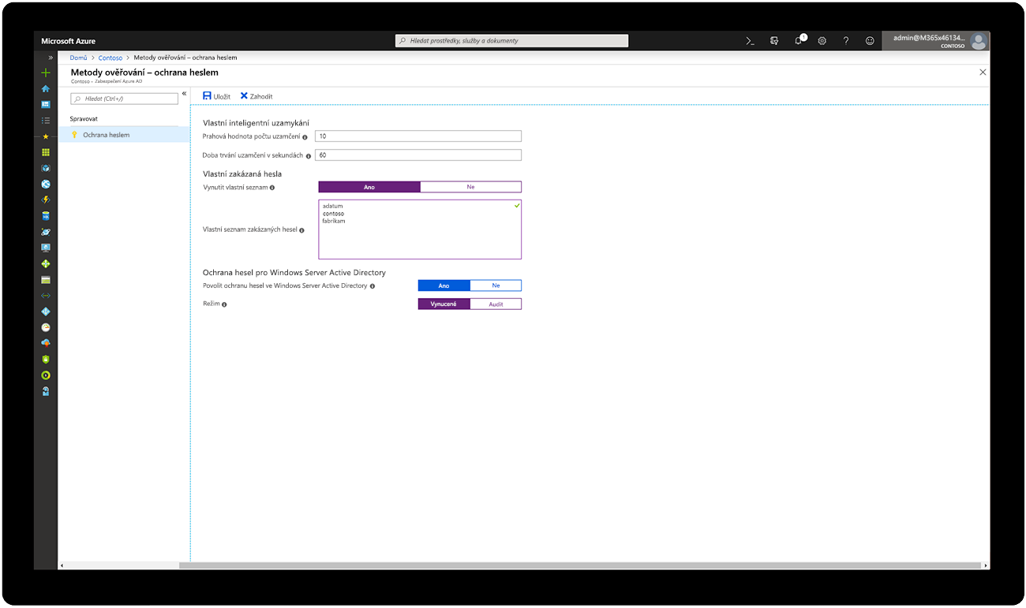Open Virtual machines monitor icon
The width and height of the screenshot is (1026, 608).
click(46, 248)
